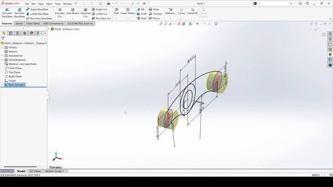Open the Help question mark icon
This screenshot has width=333, height=187.
308,4
